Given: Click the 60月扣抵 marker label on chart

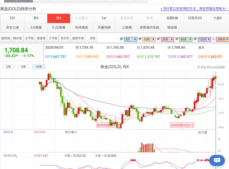Looking at the screenshot, I should pos(108,125).
